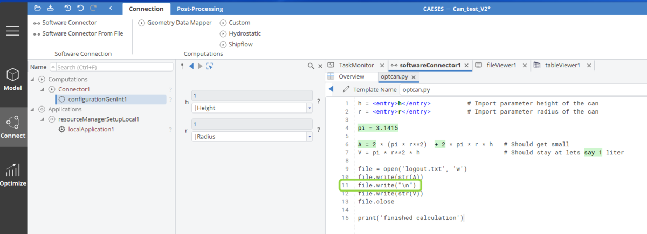
Task: Click the pin icon in the object editor
Action: (182, 66)
